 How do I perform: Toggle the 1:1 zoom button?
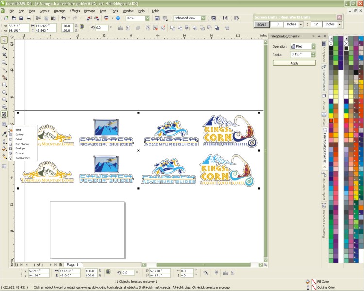[225, 18]
